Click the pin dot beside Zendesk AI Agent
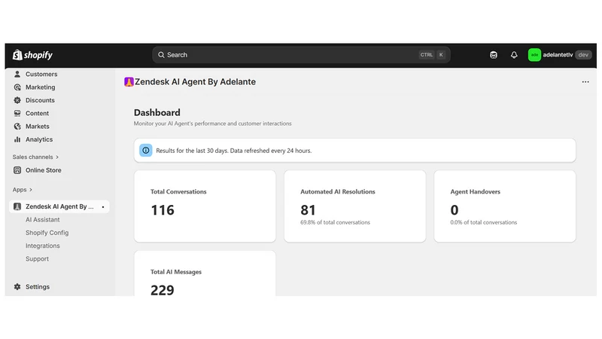This screenshot has width=602, height=339. (x=103, y=207)
